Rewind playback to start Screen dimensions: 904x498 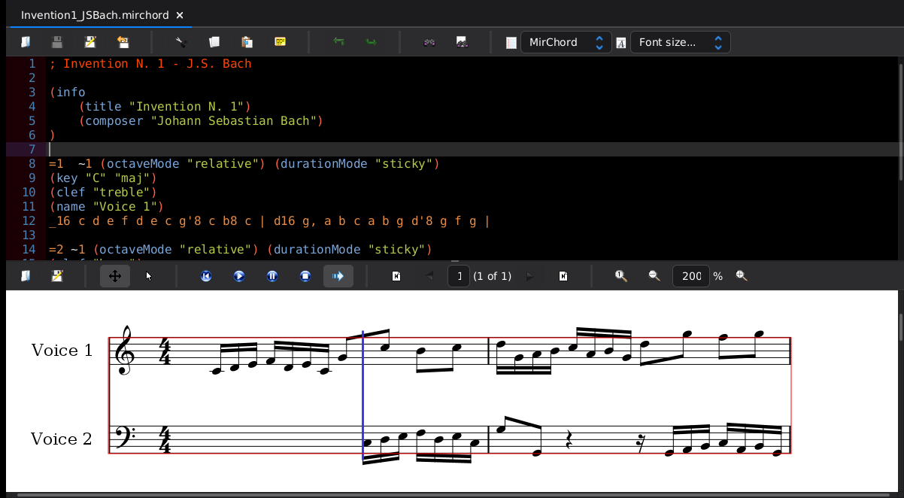pos(206,276)
